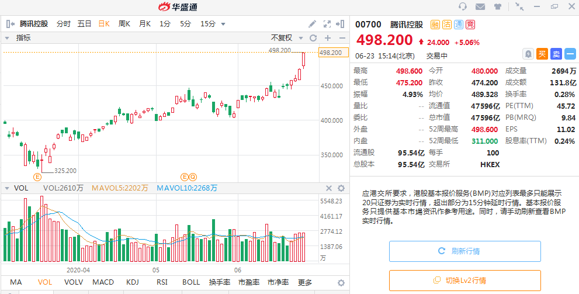Viewport: 579px width, 294px height.
Task: Select the 5分 minute chart tab
Action: click(x=185, y=24)
